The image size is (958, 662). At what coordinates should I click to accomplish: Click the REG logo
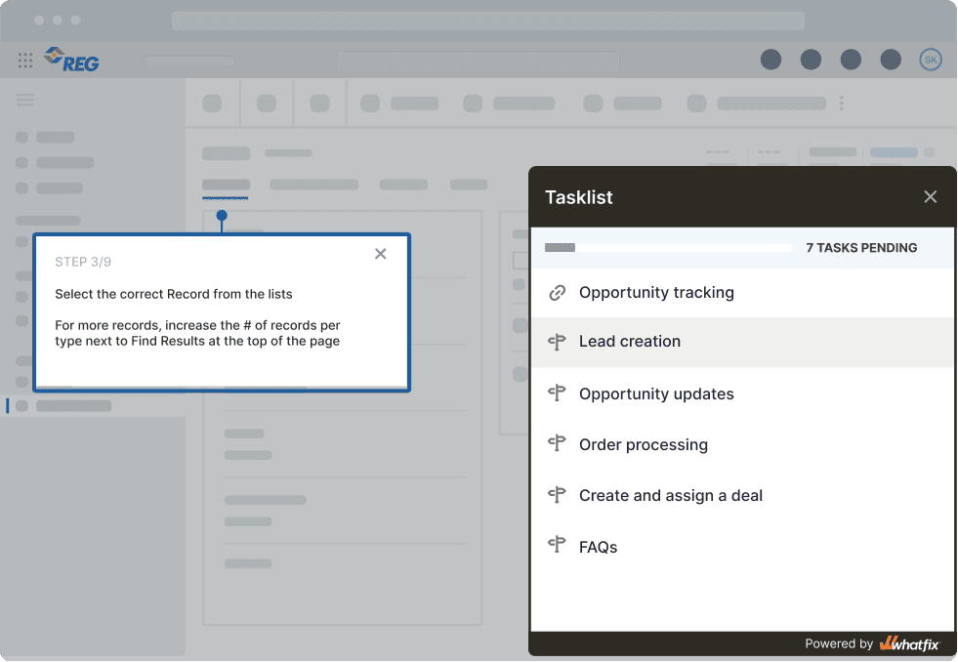(x=71, y=60)
